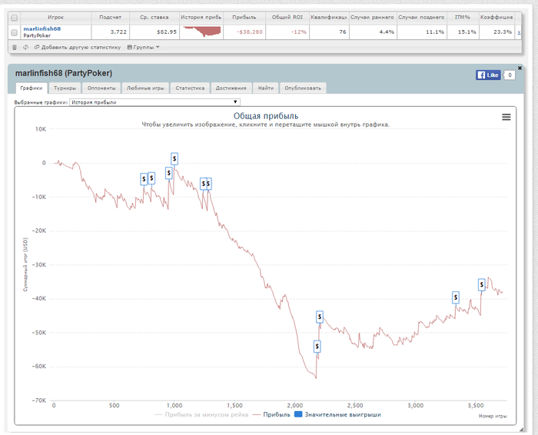
Task: Tick the checkbox for marlinfish68 row
Action: tap(15, 32)
